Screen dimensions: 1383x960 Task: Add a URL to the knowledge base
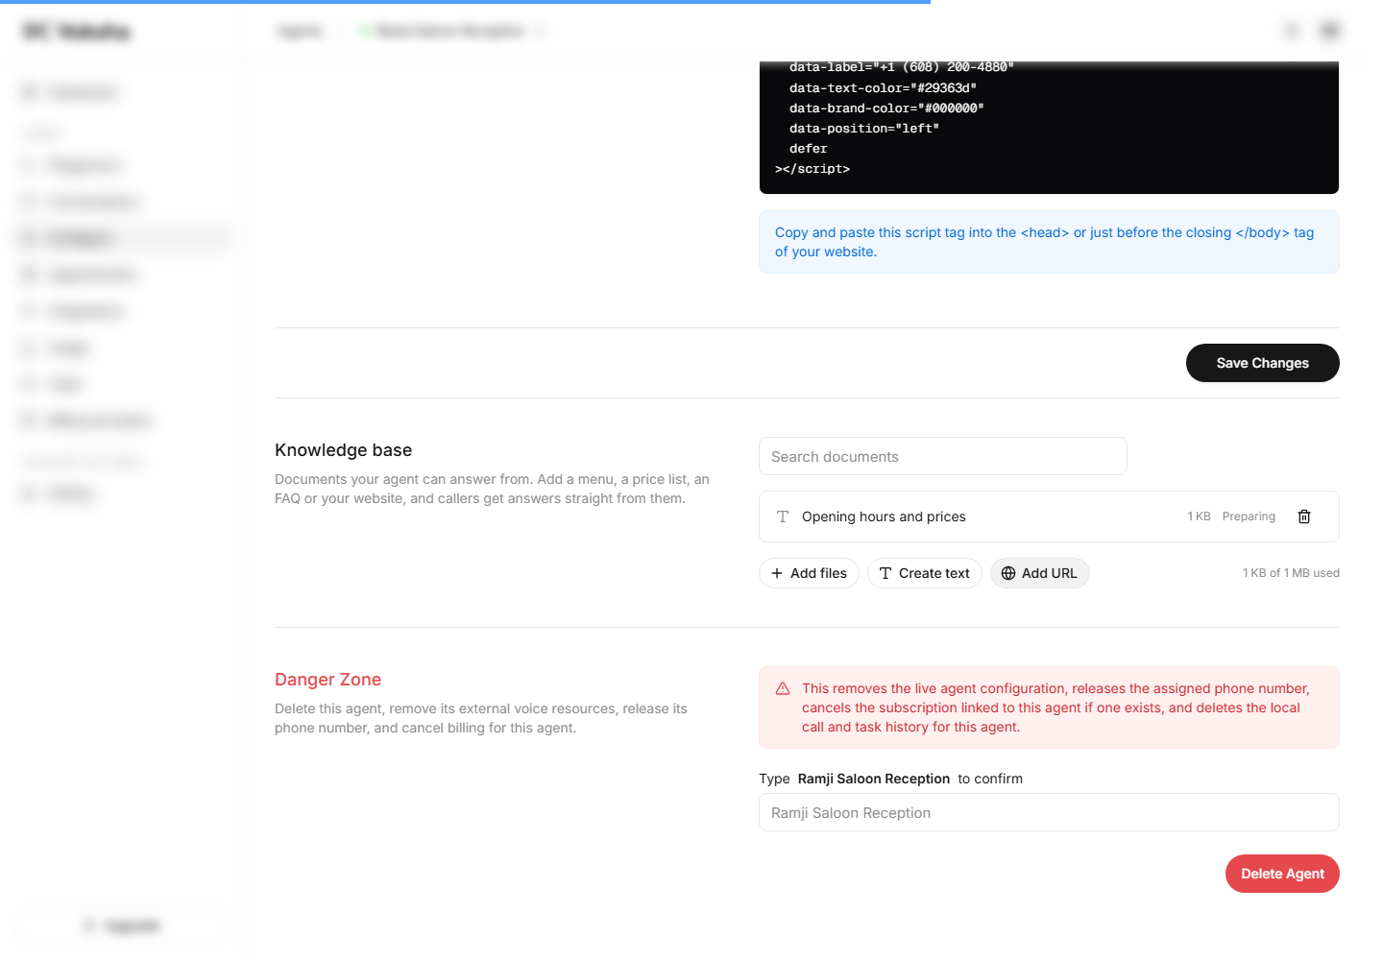point(1039,573)
